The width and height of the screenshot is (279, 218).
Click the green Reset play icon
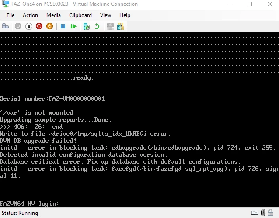coord(73,26)
